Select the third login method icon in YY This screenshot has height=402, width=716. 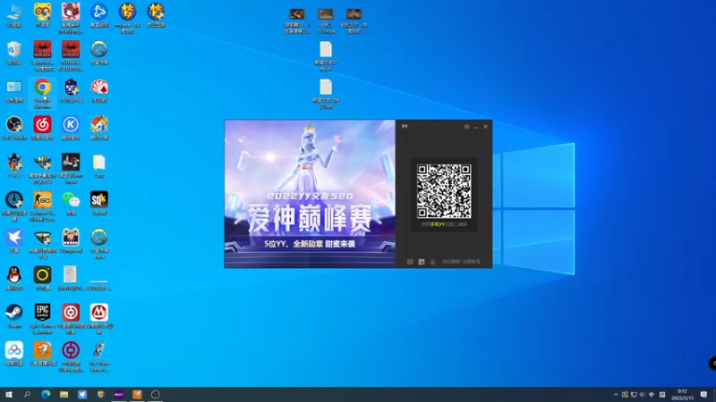tap(433, 262)
